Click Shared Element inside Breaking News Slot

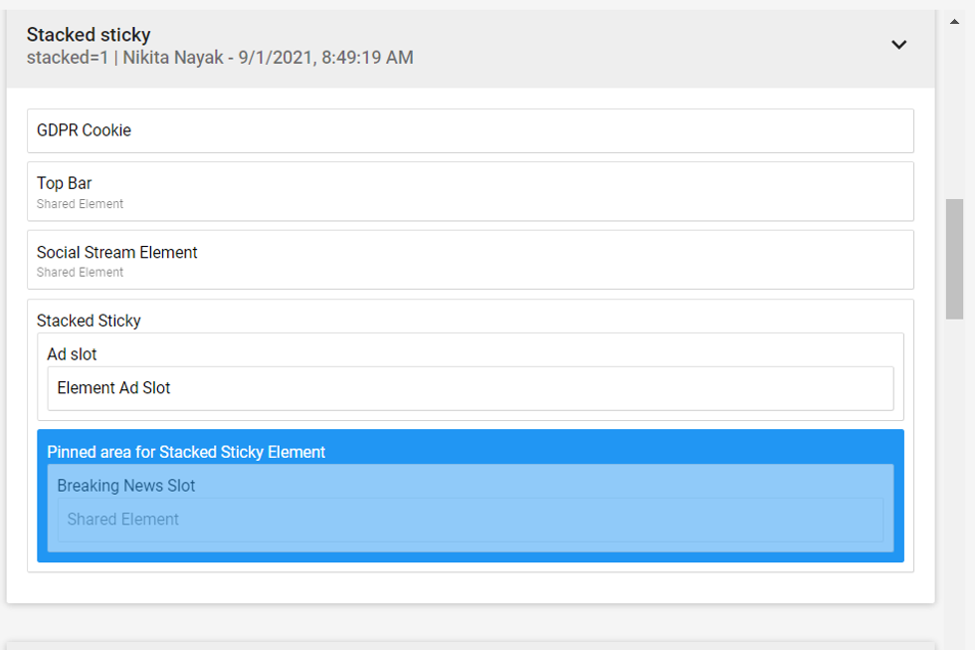click(x=123, y=520)
